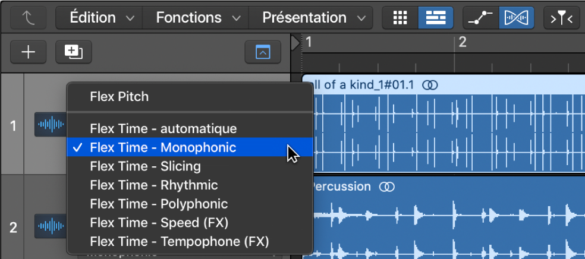
Task: Open the Édition menu
Action: (99, 17)
